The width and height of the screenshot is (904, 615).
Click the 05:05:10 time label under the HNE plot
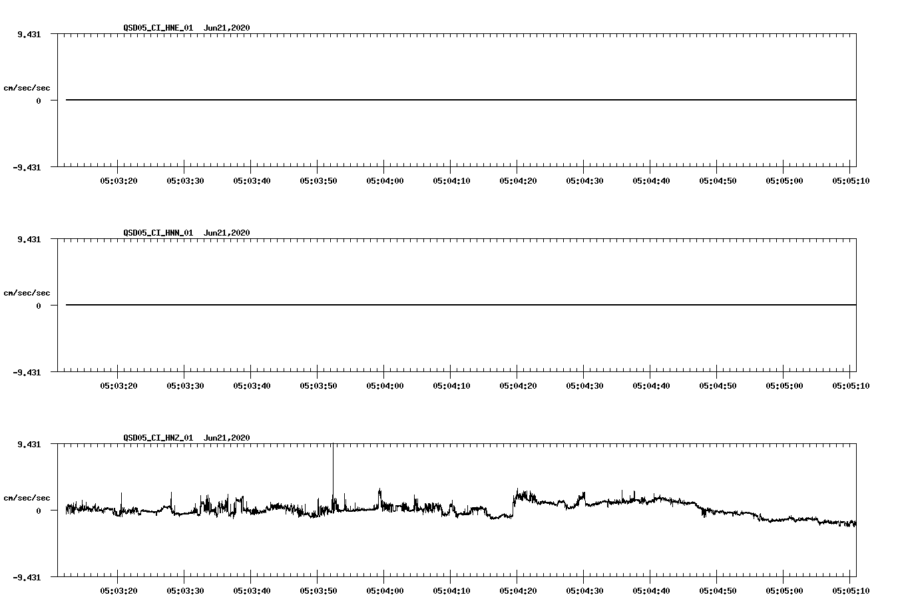[x=851, y=181]
